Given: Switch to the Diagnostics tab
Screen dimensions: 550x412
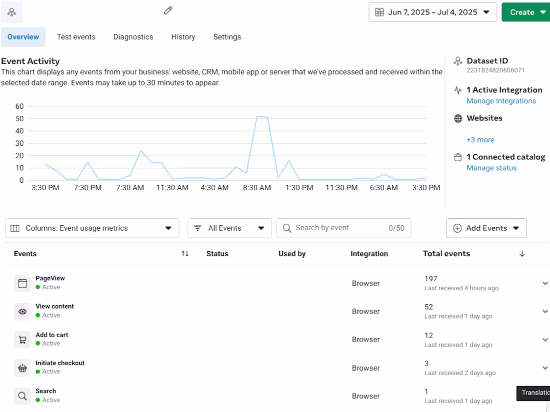Looking at the screenshot, I should (133, 36).
